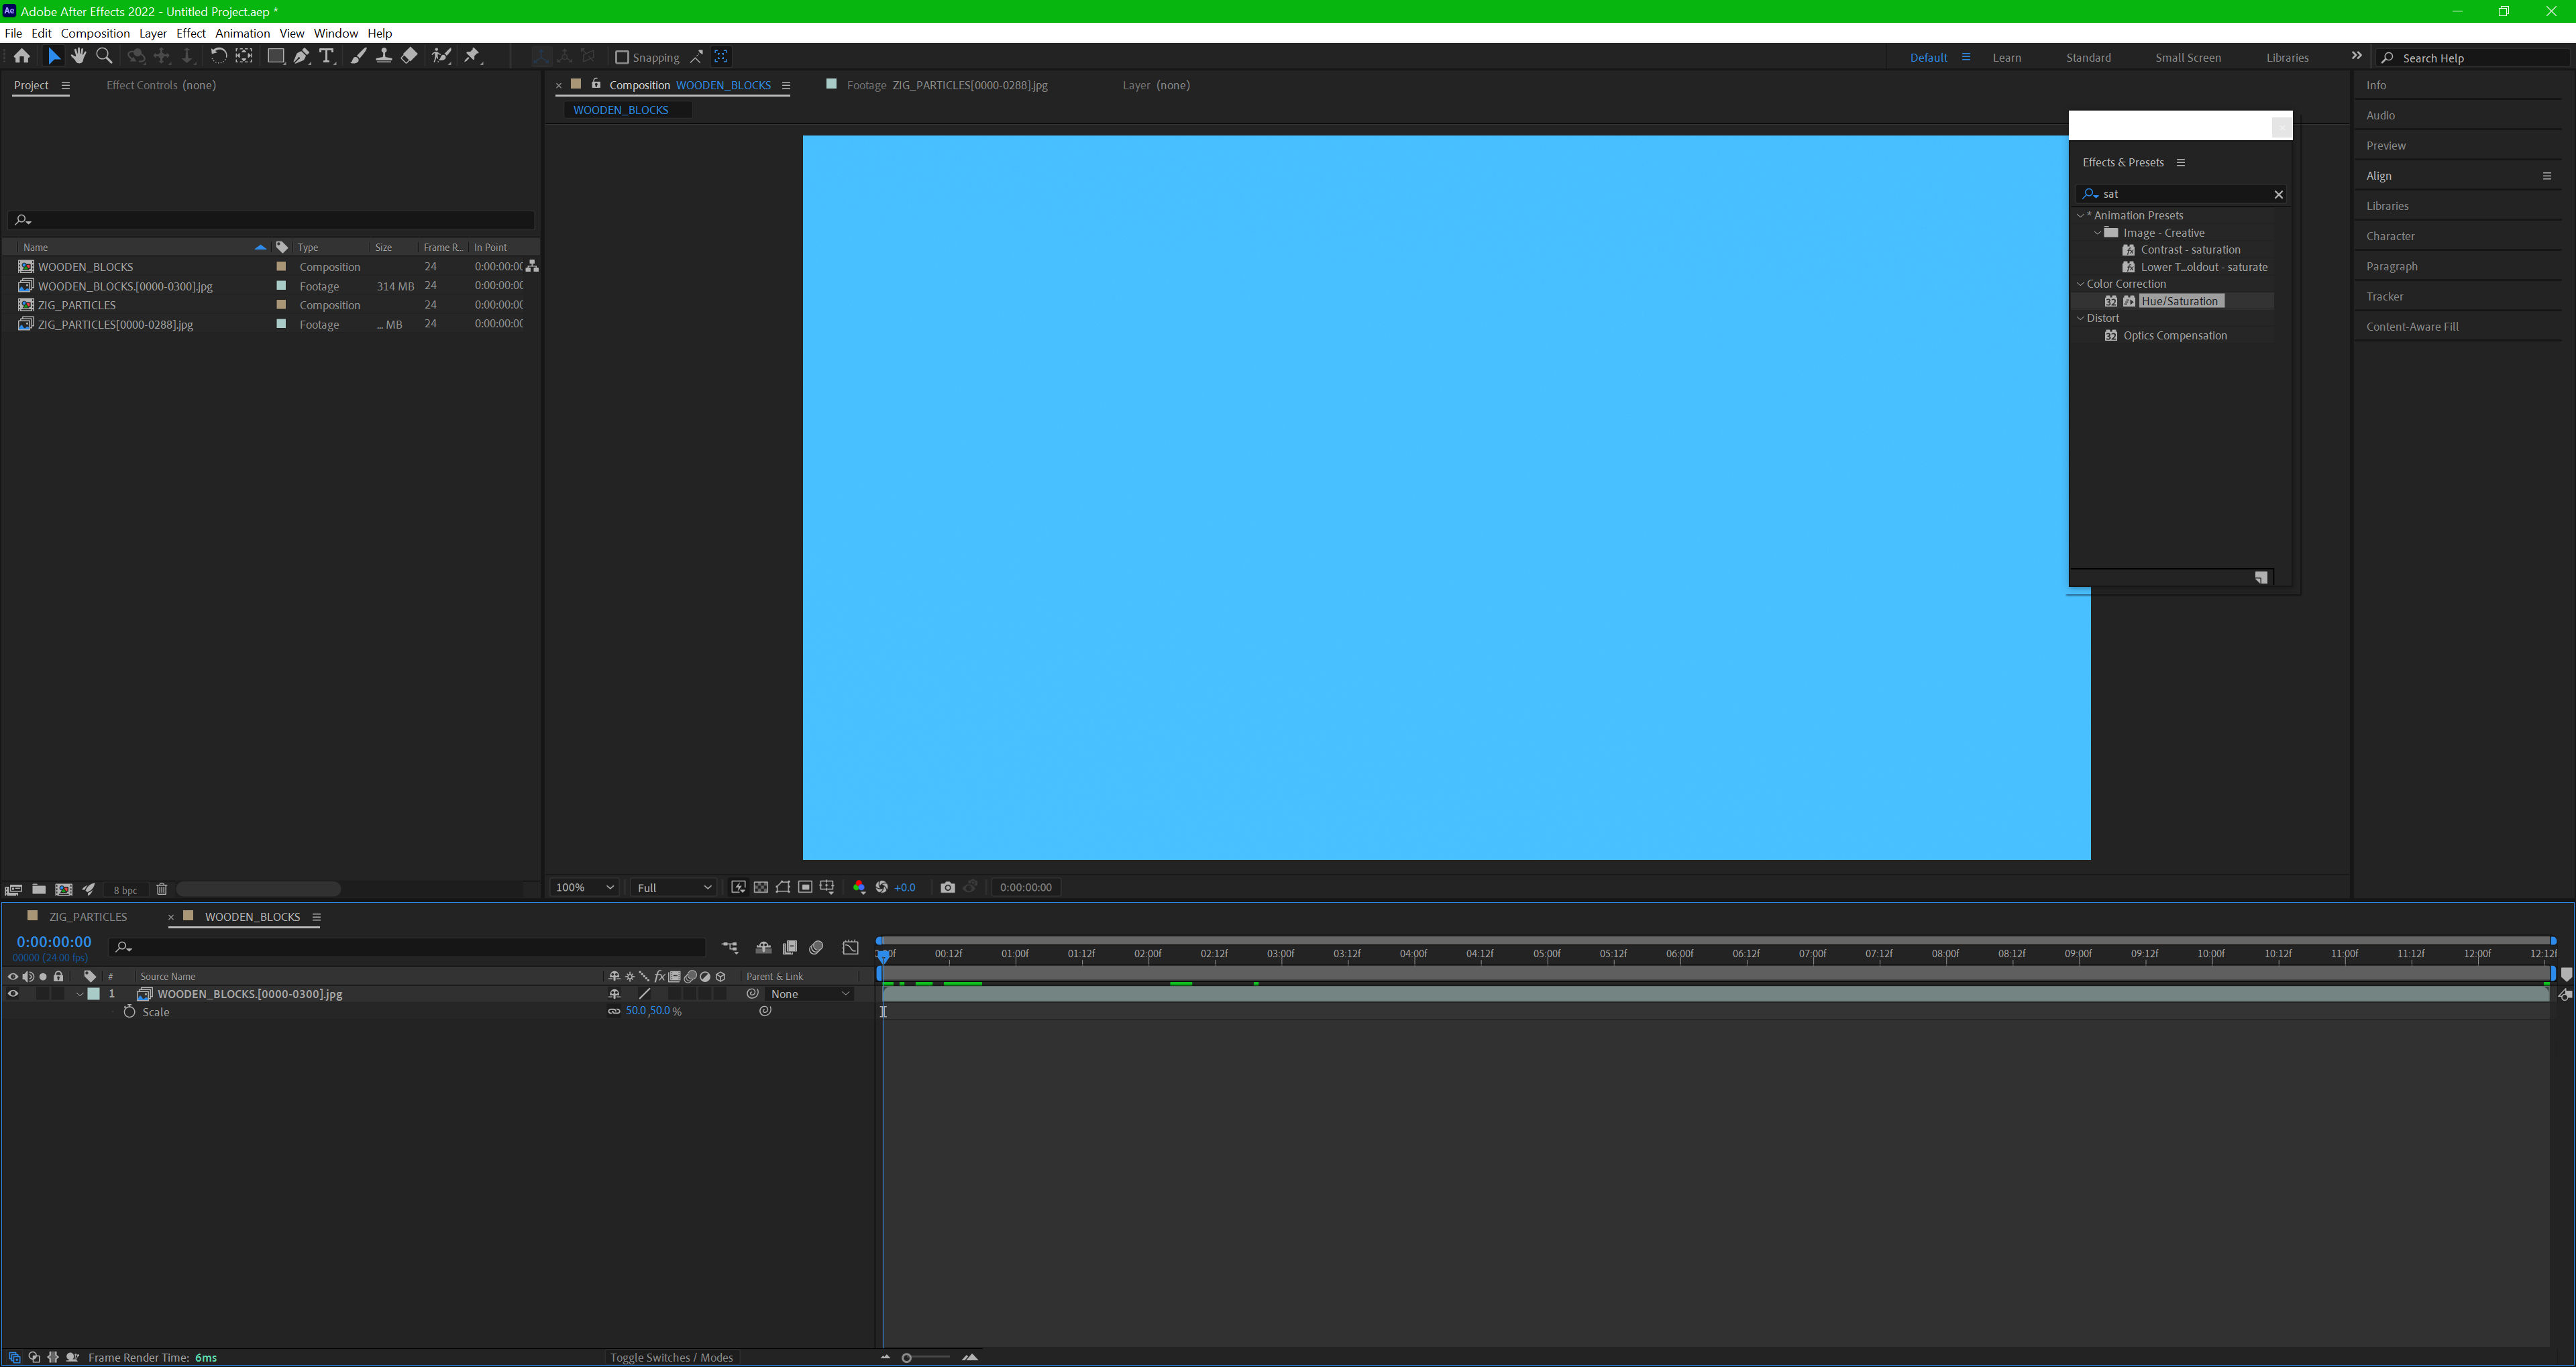Select the Rectangle shape tool
2576x1367 pixels.
point(275,56)
